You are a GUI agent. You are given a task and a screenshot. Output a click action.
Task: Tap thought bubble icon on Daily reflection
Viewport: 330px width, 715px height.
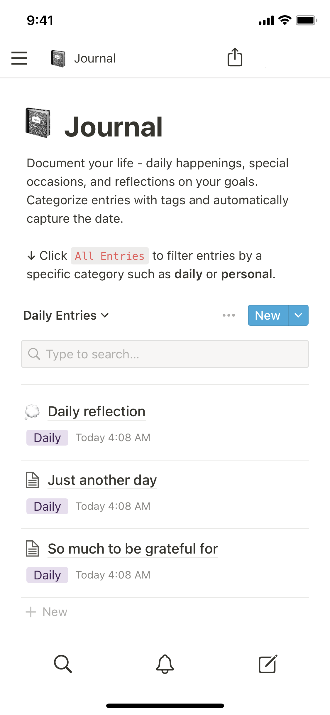coord(32,412)
